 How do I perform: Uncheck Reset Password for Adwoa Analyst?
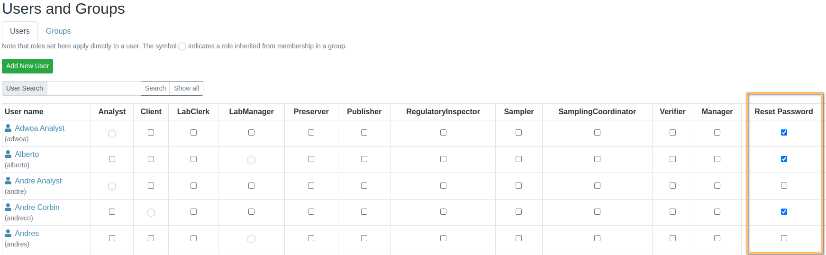click(784, 133)
